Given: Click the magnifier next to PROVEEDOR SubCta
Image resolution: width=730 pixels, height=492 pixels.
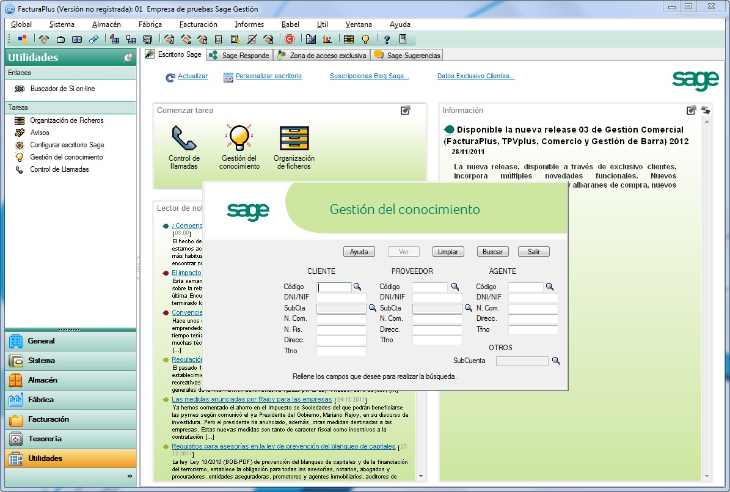Looking at the screenshot, I should pos(469,308).
